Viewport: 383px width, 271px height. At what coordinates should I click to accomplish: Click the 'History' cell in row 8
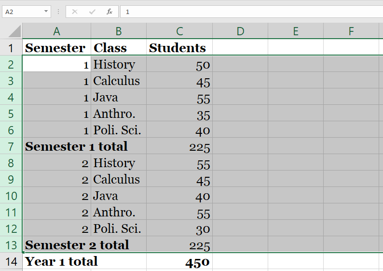[x=119, y=163]
